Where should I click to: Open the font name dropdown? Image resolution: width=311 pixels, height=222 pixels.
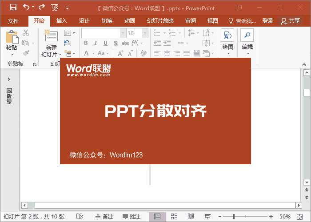click(123, 33)
